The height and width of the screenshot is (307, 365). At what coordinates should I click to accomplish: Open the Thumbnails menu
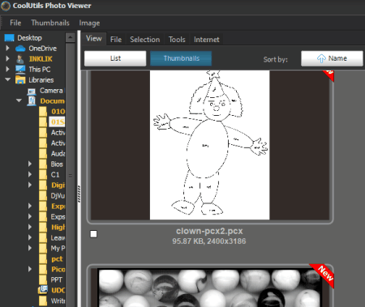click(50, 23)
